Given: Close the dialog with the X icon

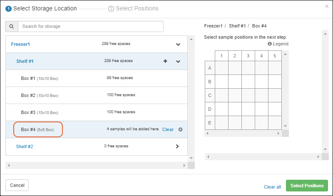Looking at the screenshot, I should [x=327, y=6].
